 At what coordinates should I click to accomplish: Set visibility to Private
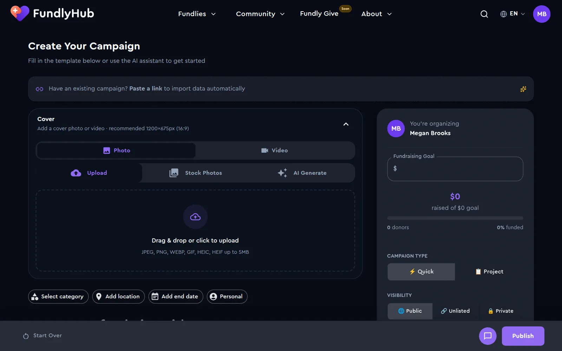click(x=501, y=311)
